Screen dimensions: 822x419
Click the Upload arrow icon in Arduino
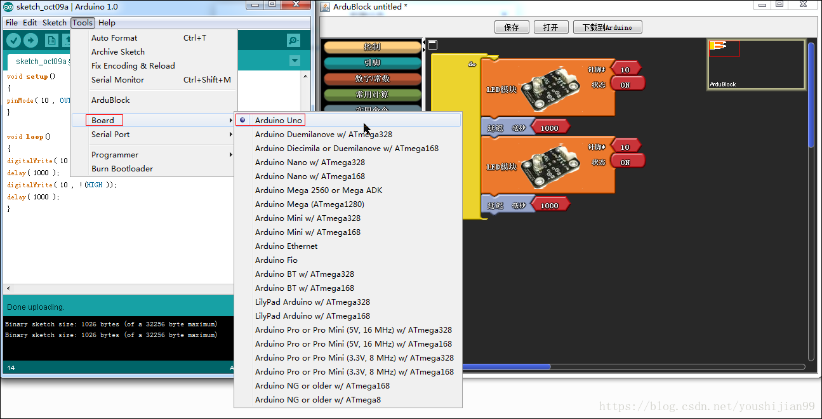30,40
